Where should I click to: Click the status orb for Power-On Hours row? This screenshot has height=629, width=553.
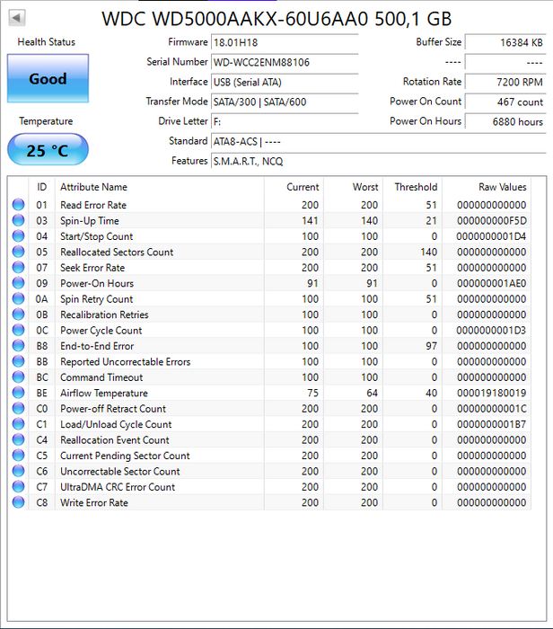[18, 284]
